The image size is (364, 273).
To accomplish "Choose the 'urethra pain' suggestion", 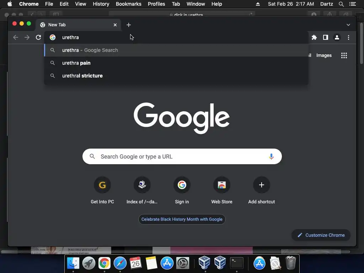I will click(176, 63).
